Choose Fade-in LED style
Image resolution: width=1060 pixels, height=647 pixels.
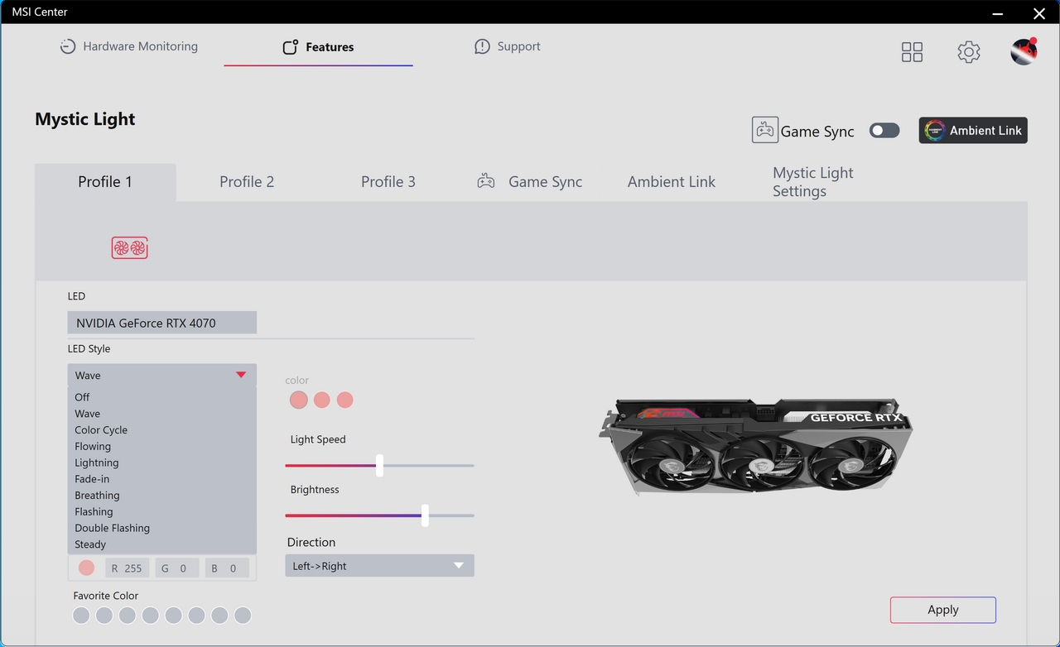pyautogui.click(x=161, y=479)
